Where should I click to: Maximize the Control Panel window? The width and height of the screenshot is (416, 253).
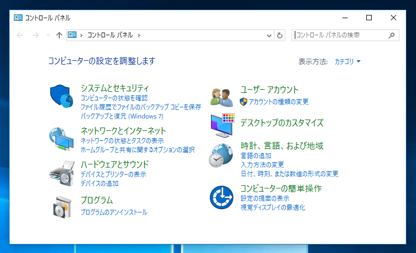[x=369, y=18]
